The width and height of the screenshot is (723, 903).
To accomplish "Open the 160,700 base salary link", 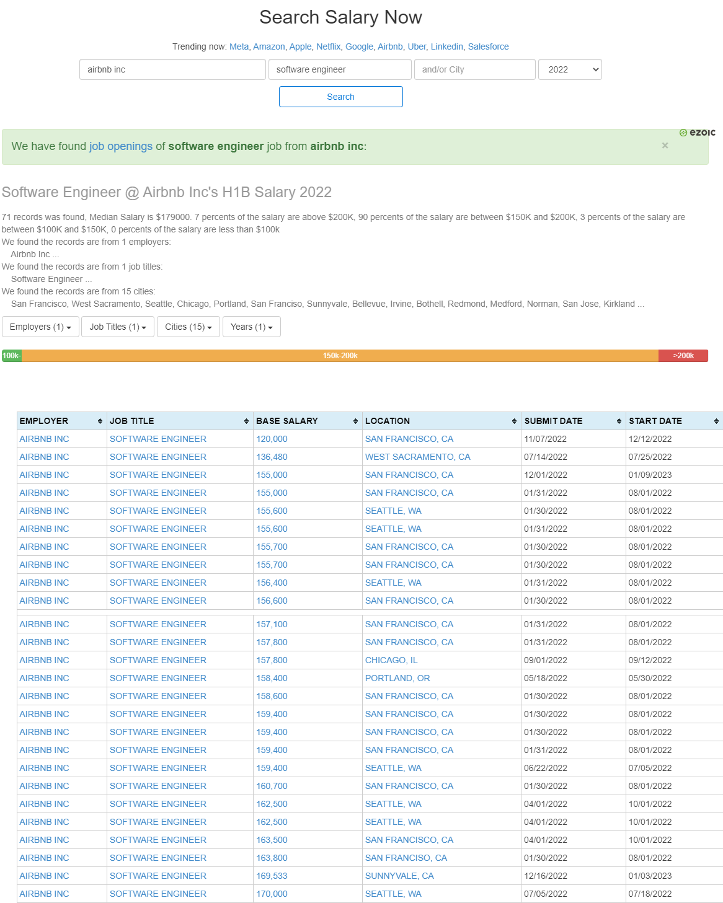I will 272,786.
